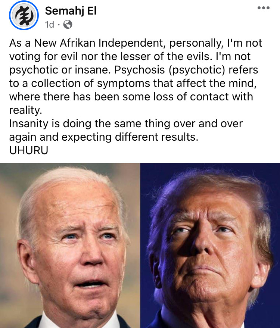Image resolution: width=280 pixels, height=328 pixels.
Task: Open the three-dot post options menu
Action: click(x=264, y=8)
